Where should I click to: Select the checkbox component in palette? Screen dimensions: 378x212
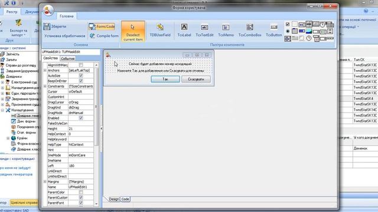pyautogui.click(x=288, y=24)
